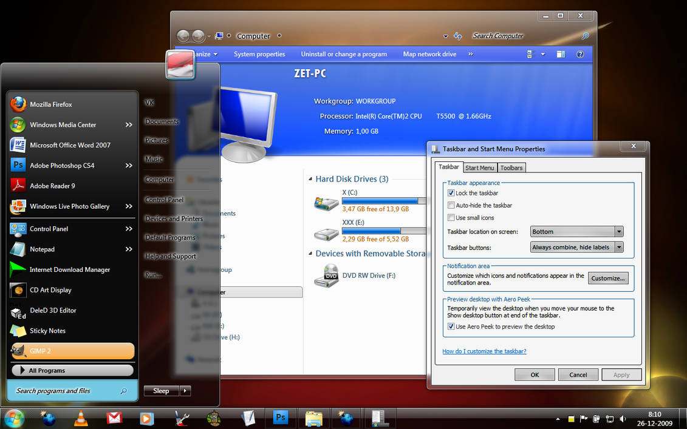Select the DVD RW Drive (F:)

click(355, 275)
